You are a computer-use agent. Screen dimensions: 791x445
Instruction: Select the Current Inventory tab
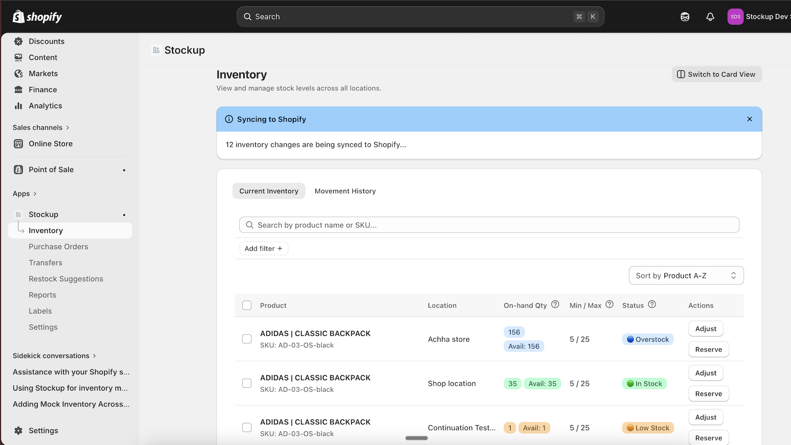[269, 191]
